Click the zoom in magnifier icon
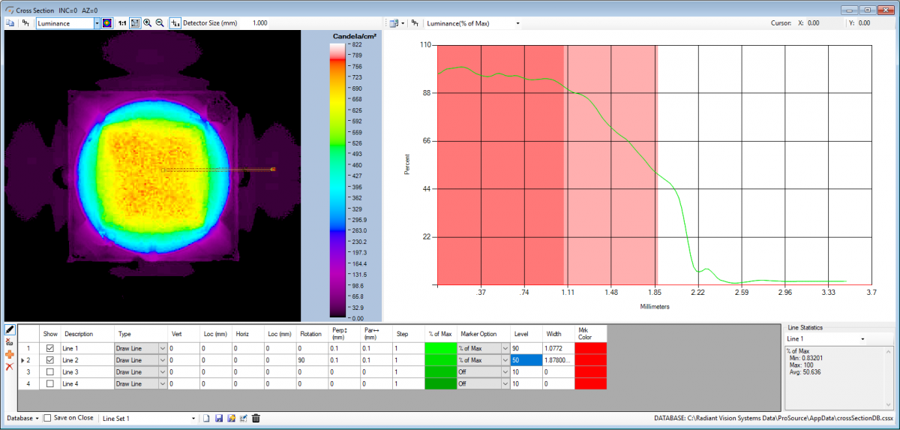900x430 pixels. point(148,23)
